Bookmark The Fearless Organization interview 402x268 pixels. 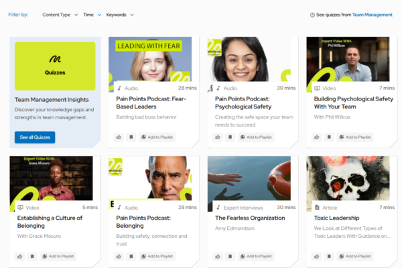[x=230, y=256]
